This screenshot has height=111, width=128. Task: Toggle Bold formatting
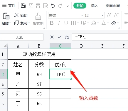coord(52,23)
